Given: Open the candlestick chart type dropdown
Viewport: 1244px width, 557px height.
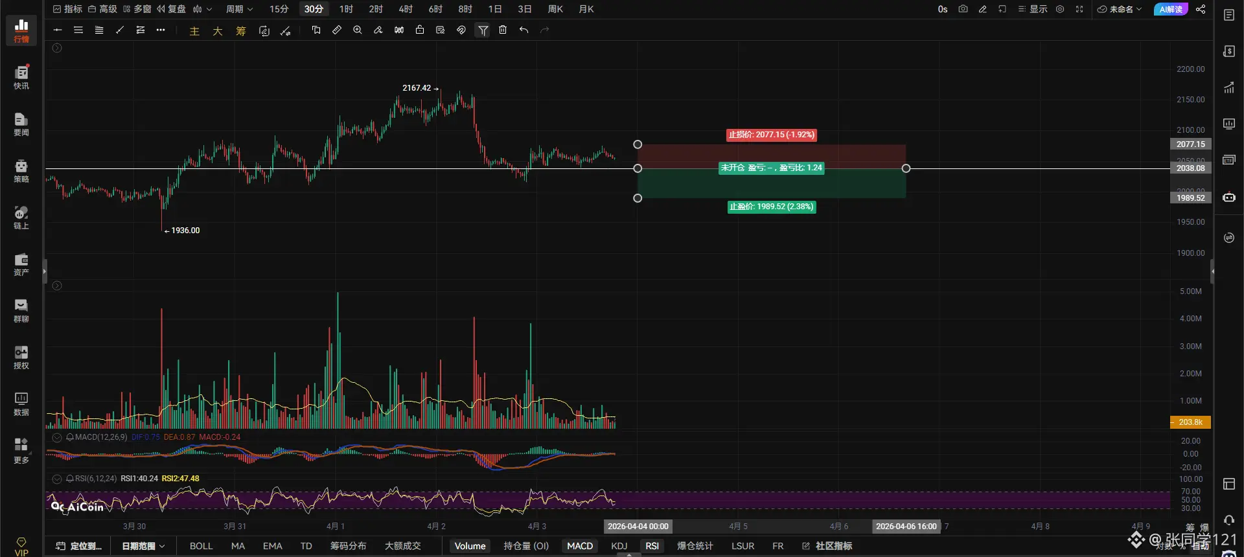Looking at the screenshot, I should [x=202, y=9].
